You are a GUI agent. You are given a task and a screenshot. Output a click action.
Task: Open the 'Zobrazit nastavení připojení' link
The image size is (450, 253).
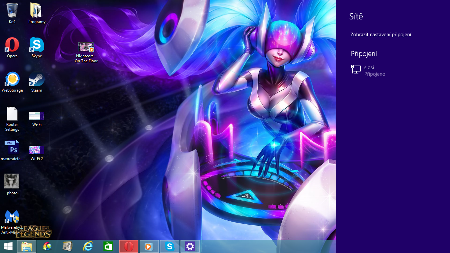(x=381, y=35)
